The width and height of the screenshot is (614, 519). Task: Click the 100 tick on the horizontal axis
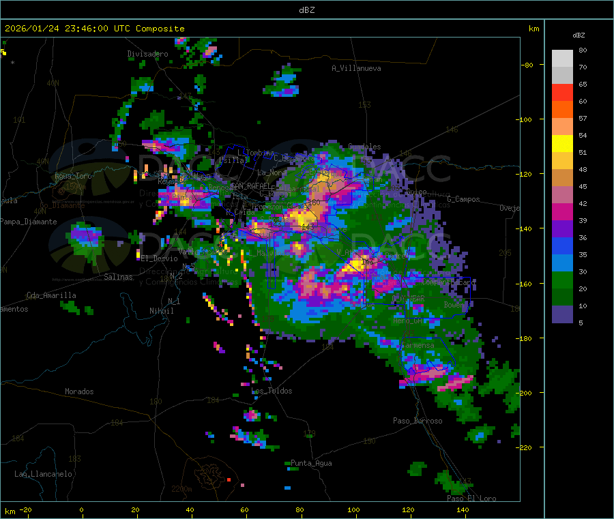(x=353, y=509)
